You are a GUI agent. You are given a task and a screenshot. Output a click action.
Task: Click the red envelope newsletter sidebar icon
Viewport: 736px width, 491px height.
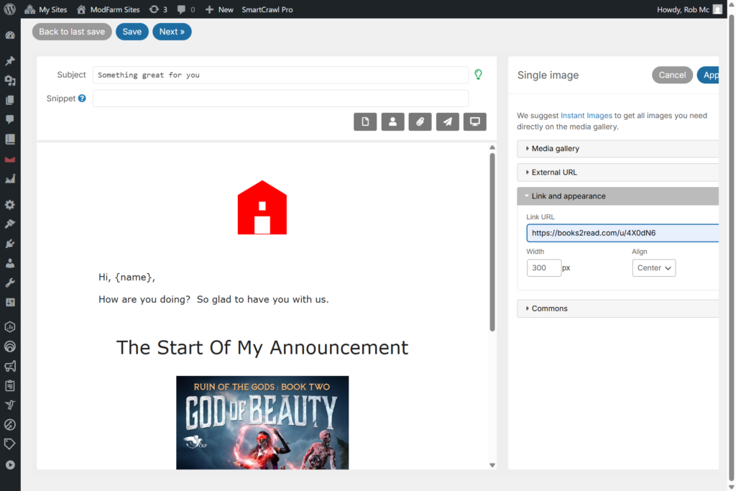pyautogui.click(x=10, y=159)
